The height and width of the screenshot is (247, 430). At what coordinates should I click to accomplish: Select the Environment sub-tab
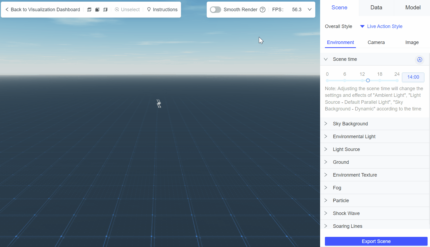(x=340, y=42)
